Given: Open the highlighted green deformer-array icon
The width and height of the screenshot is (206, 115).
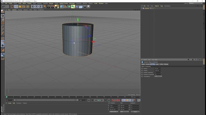Looking at the screenshot, I should [73, 6].
